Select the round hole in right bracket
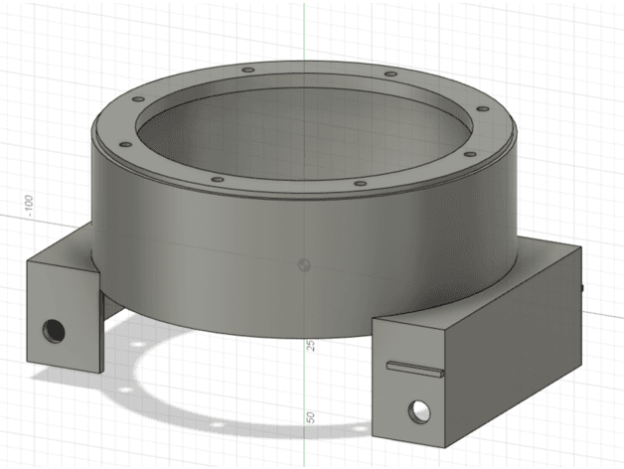 [419, 411]
